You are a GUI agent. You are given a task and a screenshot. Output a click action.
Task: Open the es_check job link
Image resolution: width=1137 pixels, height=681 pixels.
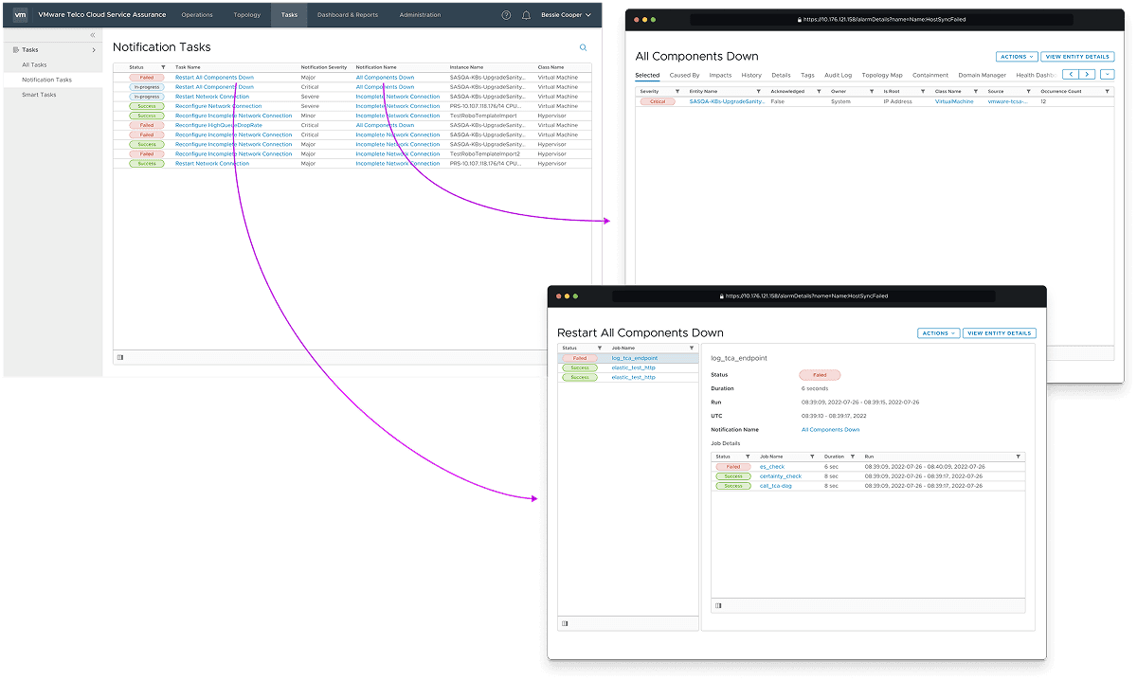tap(770, 466)
